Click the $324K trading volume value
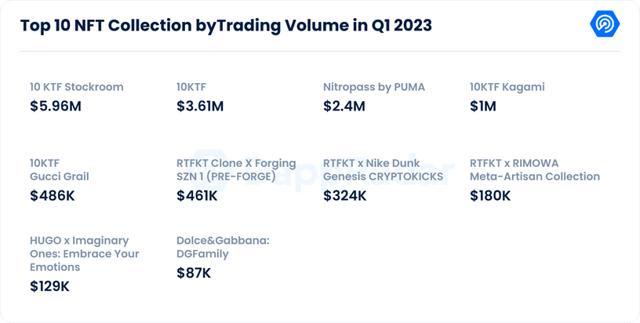The height and width of the screenshot is (323, 640). point(344,195)
